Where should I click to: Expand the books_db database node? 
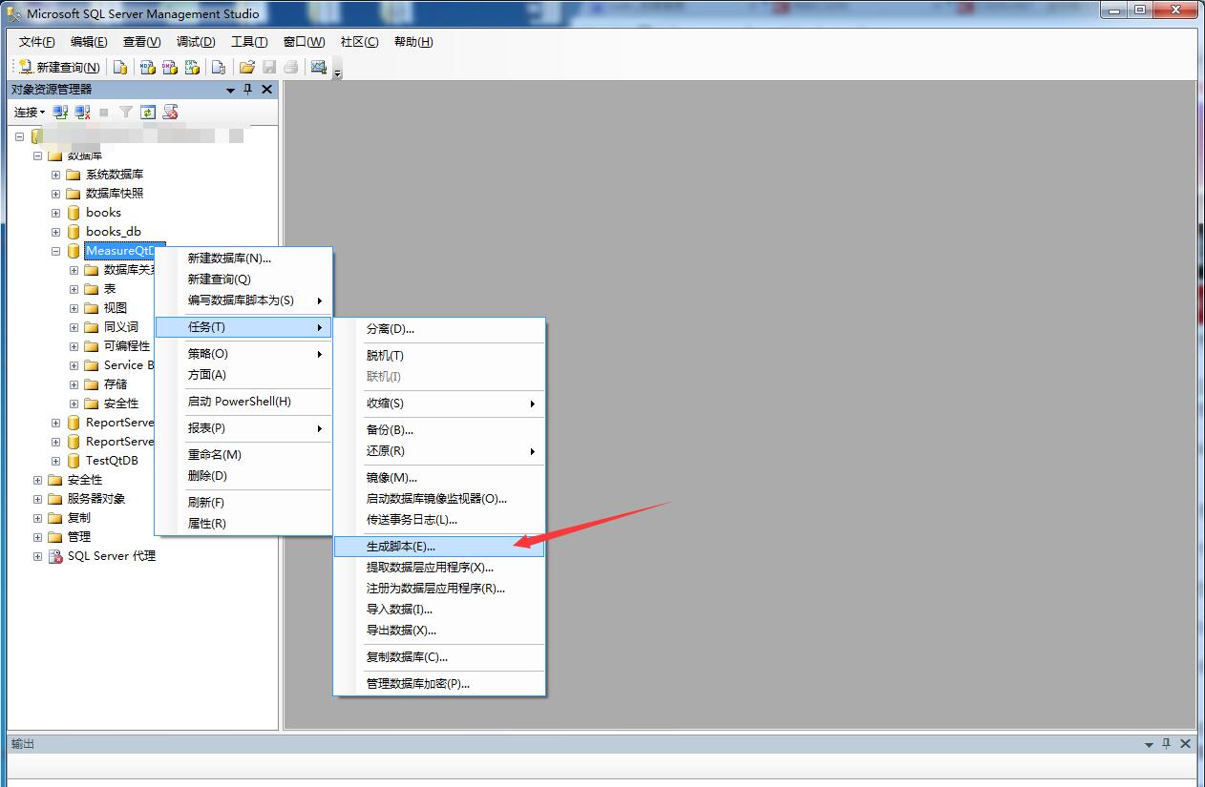point(55,232)
